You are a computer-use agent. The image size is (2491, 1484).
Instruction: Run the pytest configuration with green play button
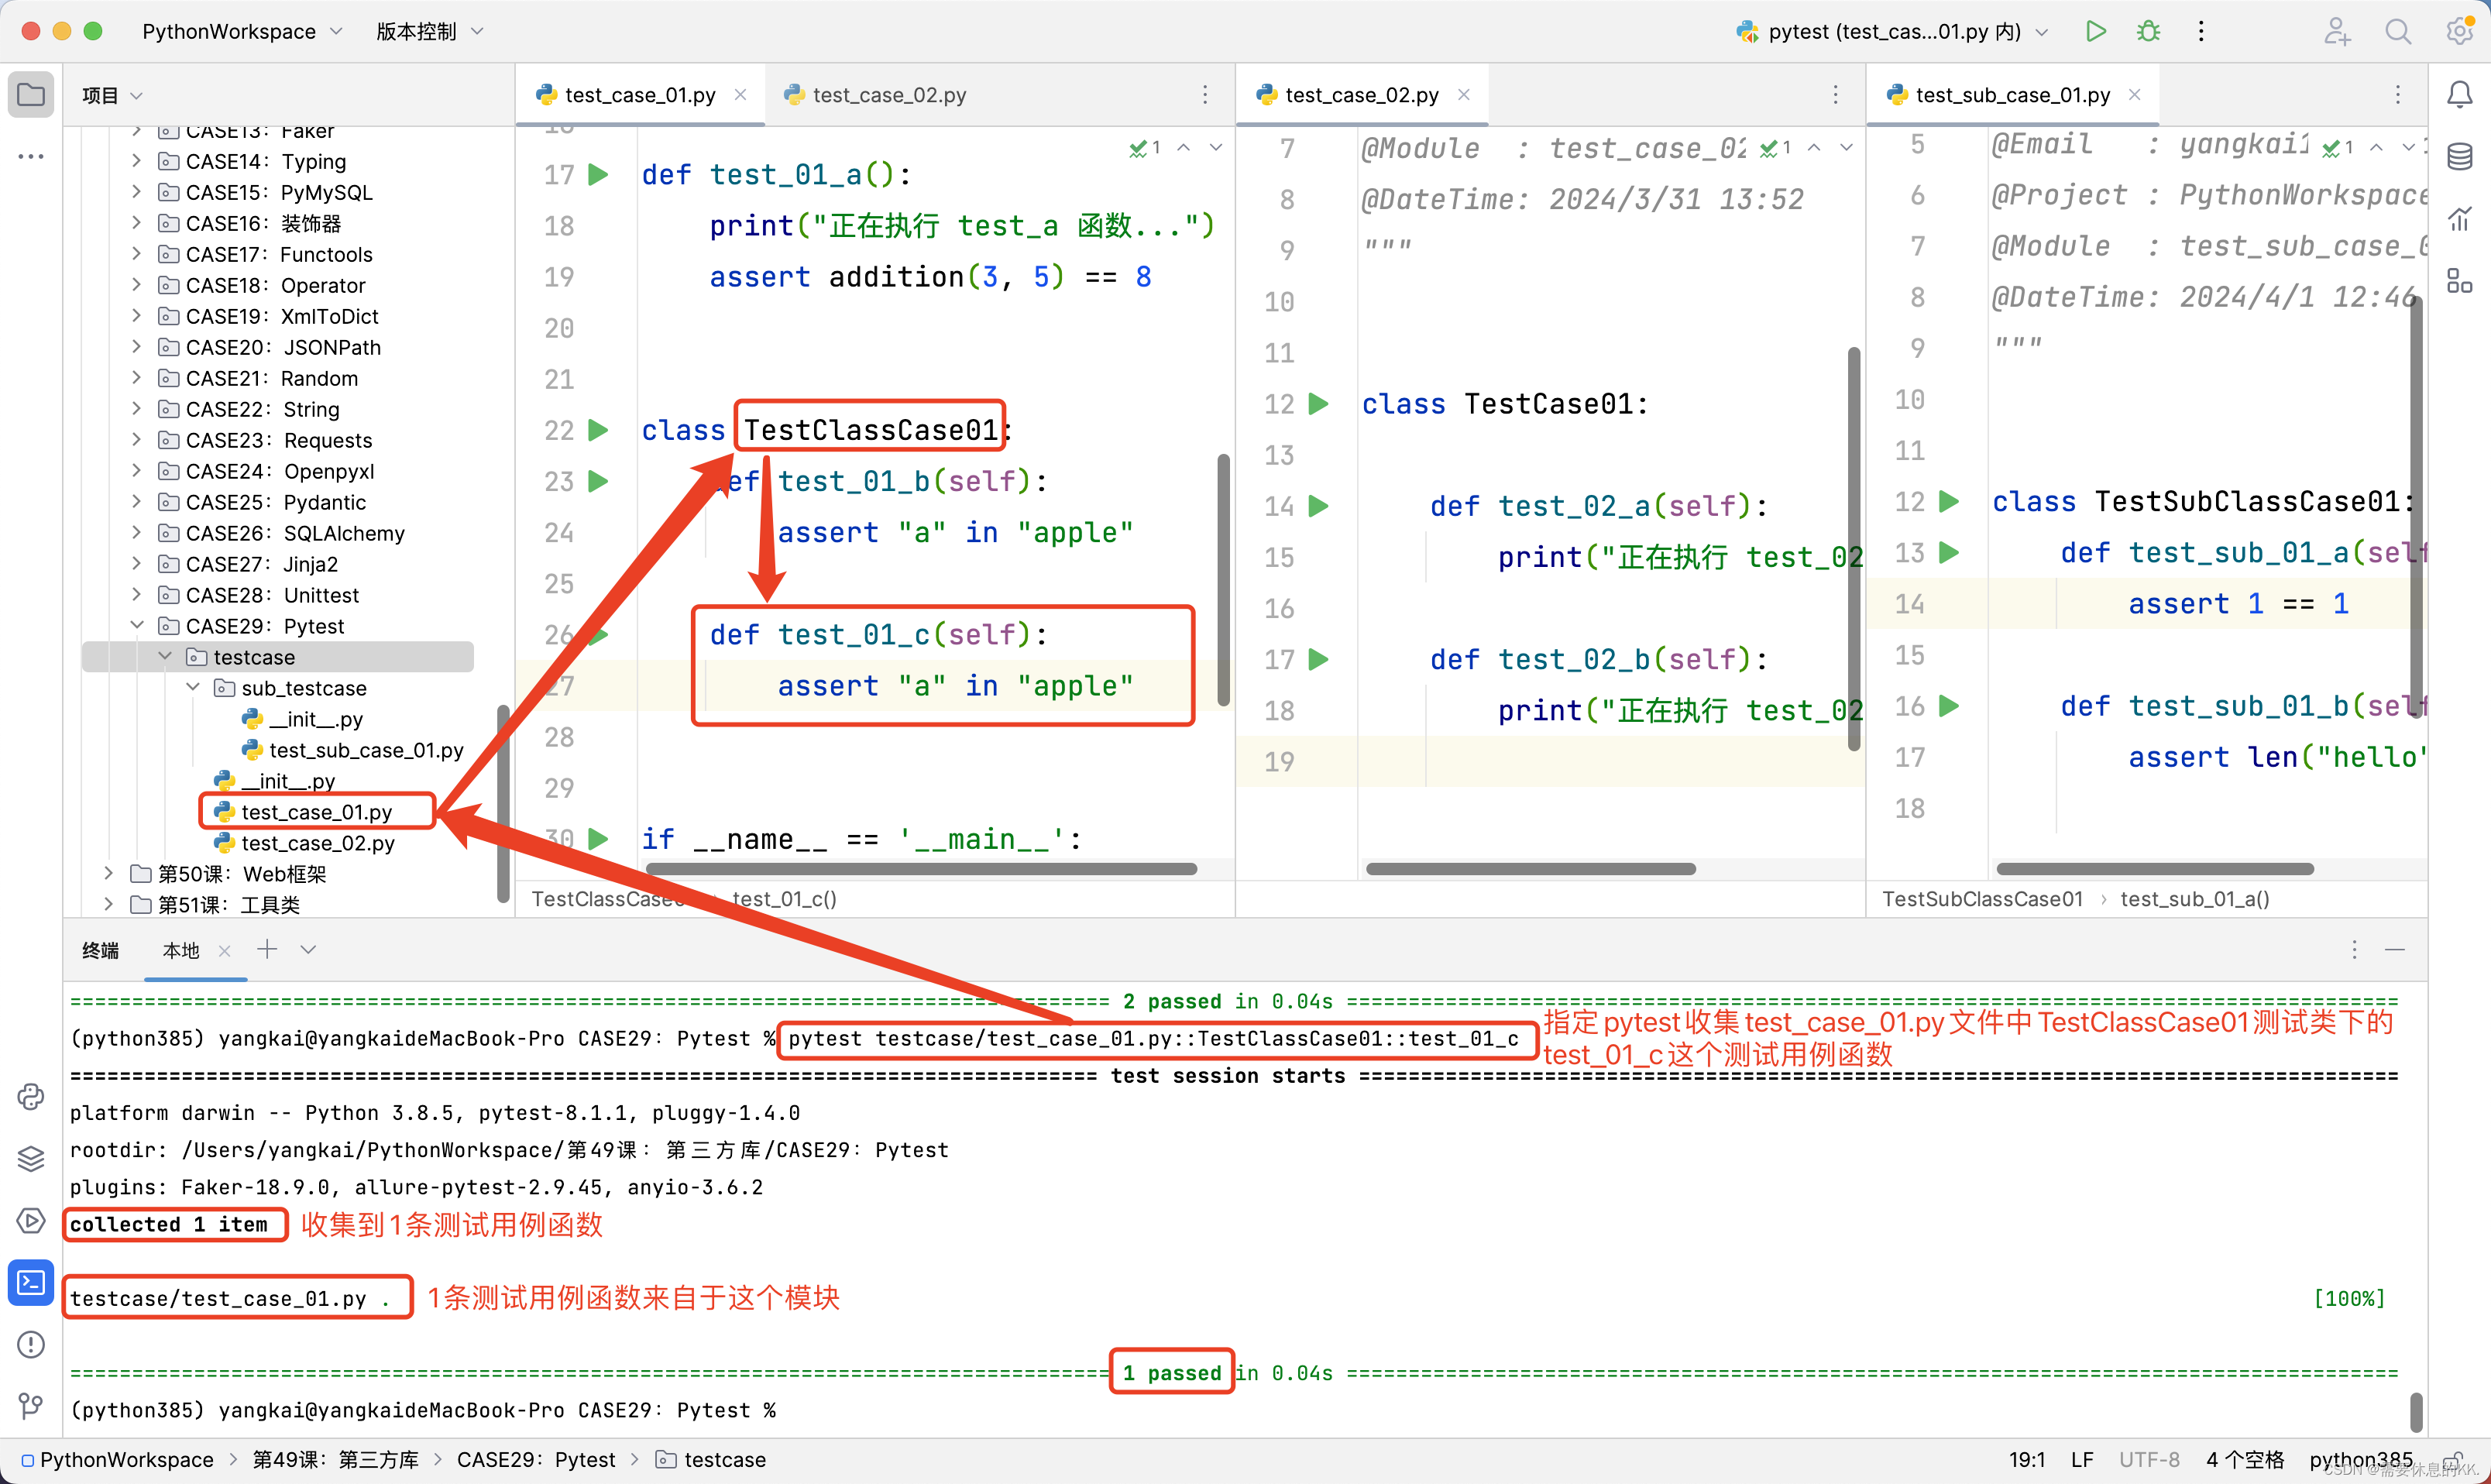[2096, 31]
